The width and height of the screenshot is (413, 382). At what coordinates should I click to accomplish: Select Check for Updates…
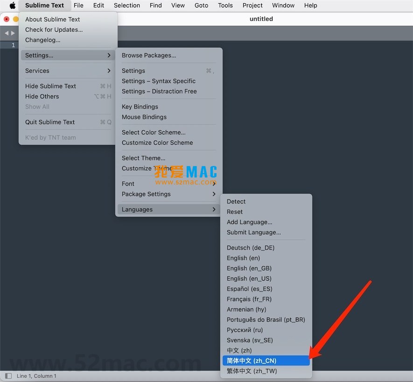coord(68,29)
